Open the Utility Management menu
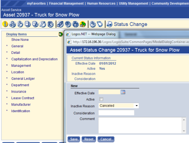Screen dimensions: 189x143 pos(134,3)
